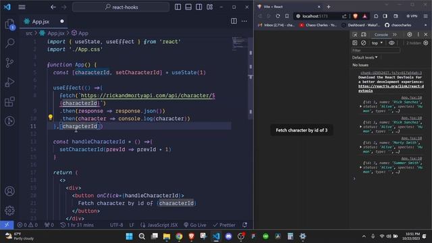Click the console Filter input

[375, 51]
